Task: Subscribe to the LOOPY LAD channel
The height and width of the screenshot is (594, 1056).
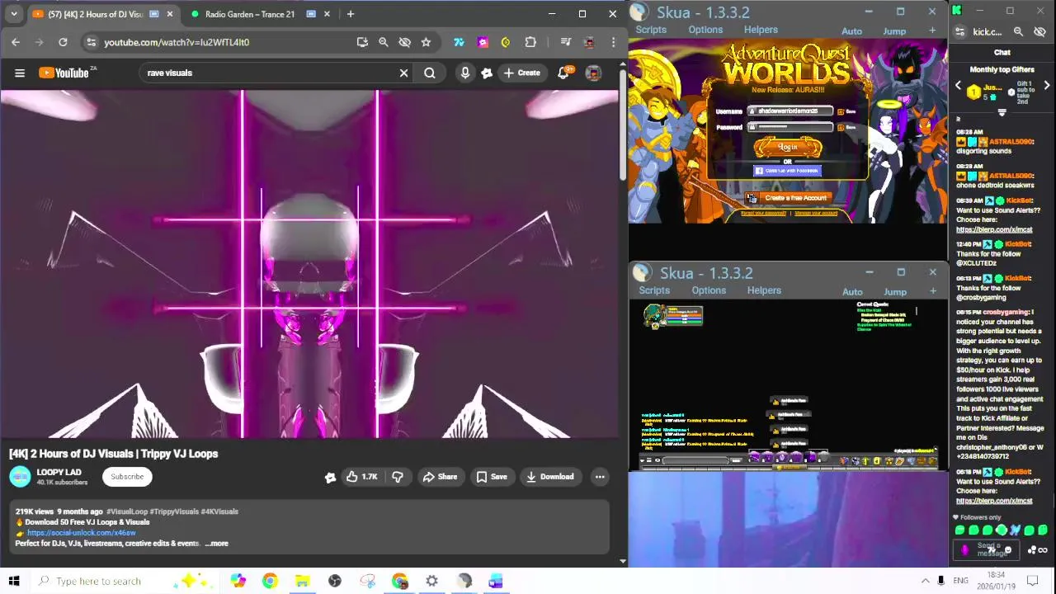Action: click(127, 476)
